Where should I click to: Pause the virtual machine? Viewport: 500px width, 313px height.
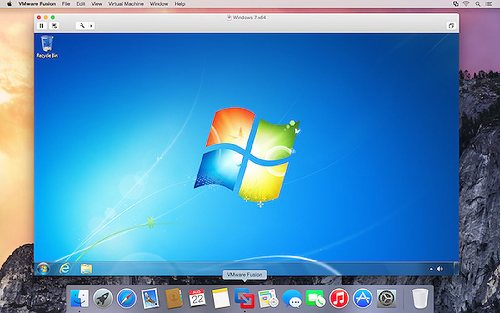point(42,26)
